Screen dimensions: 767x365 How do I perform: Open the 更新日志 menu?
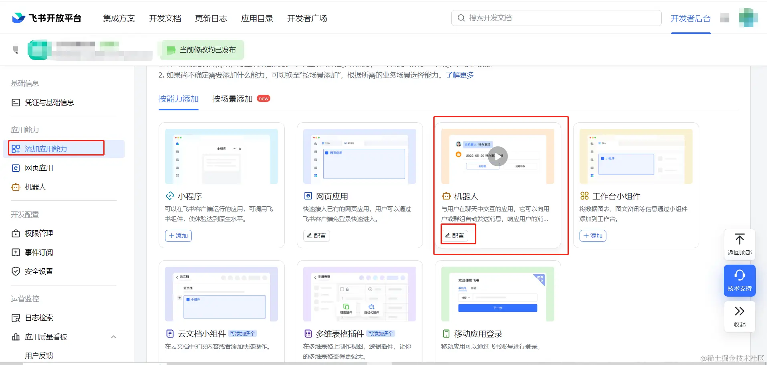pyautogui.click(x=211, y=18)
